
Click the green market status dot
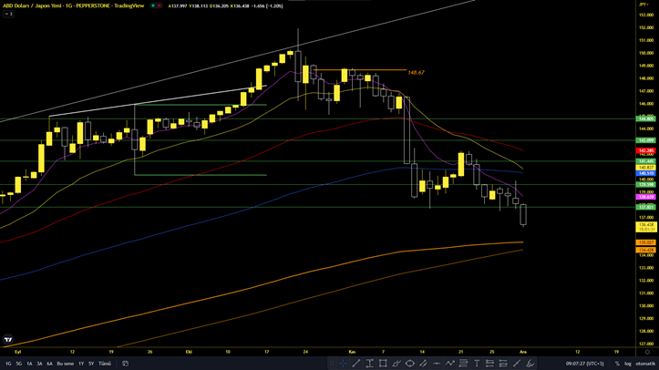click(153, 5)
